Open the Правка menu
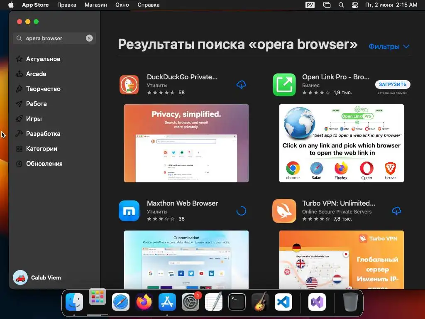This screenshot has height=319, width=425. (67, 5)
